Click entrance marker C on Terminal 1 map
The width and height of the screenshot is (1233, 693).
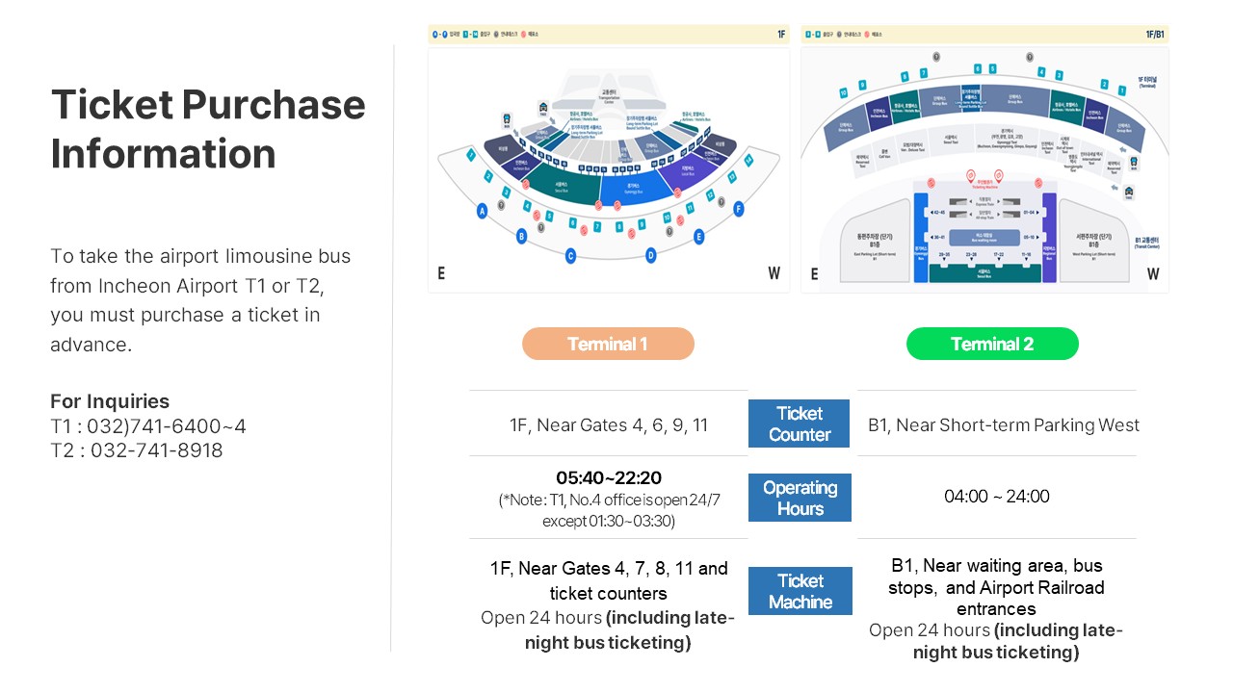[x=570, y=255]
